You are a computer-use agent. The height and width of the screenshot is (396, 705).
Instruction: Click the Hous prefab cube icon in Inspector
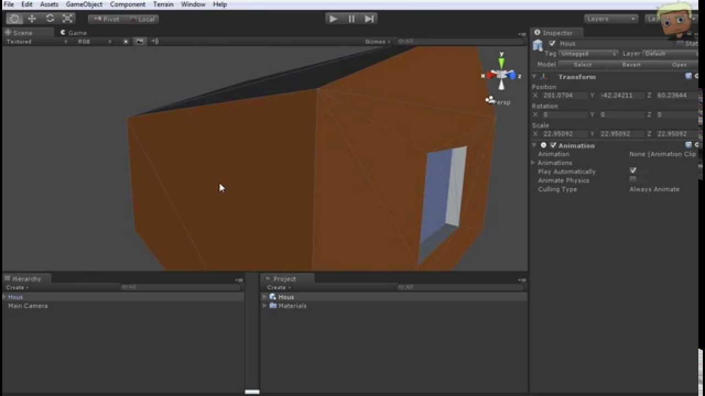[538, 46]
